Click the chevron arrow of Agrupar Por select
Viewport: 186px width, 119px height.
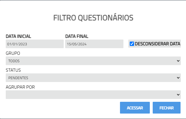[x=178, y=95]
